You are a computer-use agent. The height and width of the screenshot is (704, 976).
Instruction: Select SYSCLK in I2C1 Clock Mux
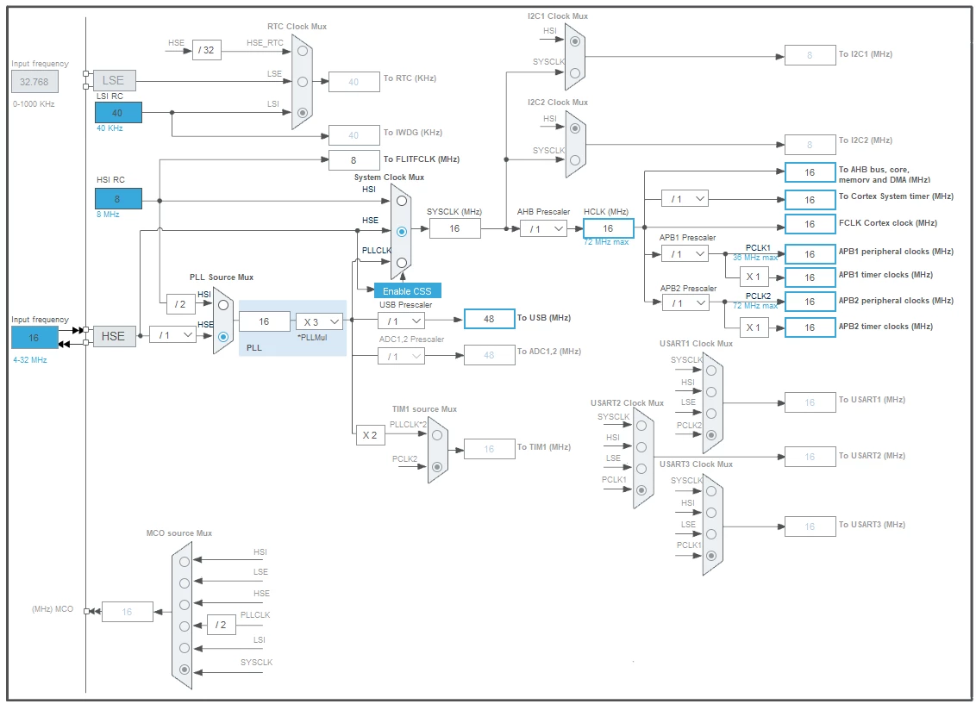point(575,72)
